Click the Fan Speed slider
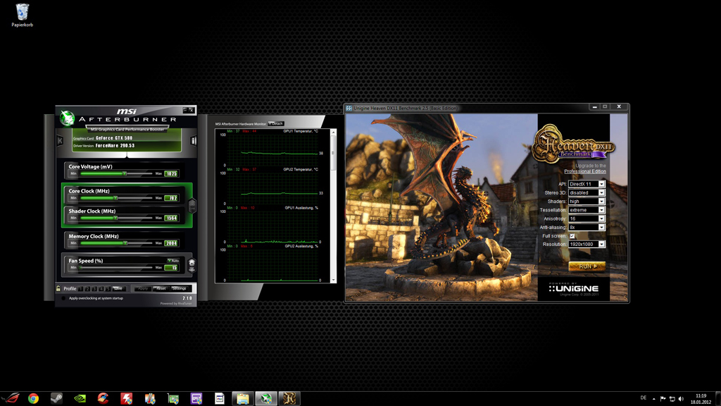The height and width of the screenshot is (406, 721). click(116, 267)
